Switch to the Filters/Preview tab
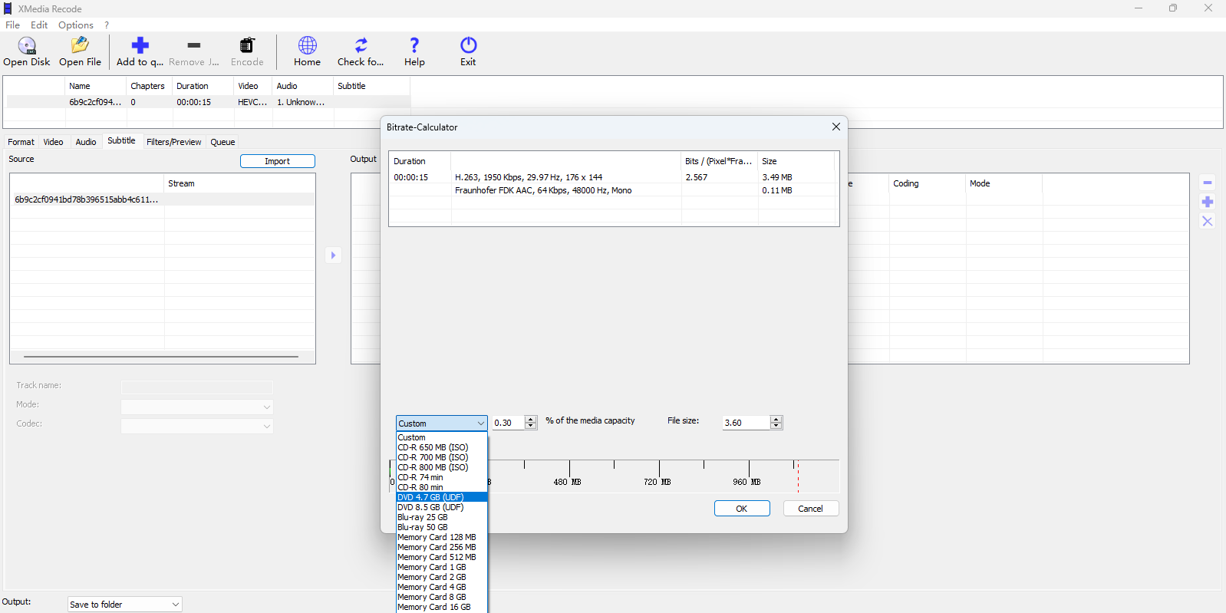 [x=173, y=142]
